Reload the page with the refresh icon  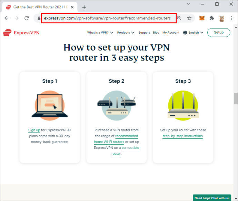coord(27,18)
